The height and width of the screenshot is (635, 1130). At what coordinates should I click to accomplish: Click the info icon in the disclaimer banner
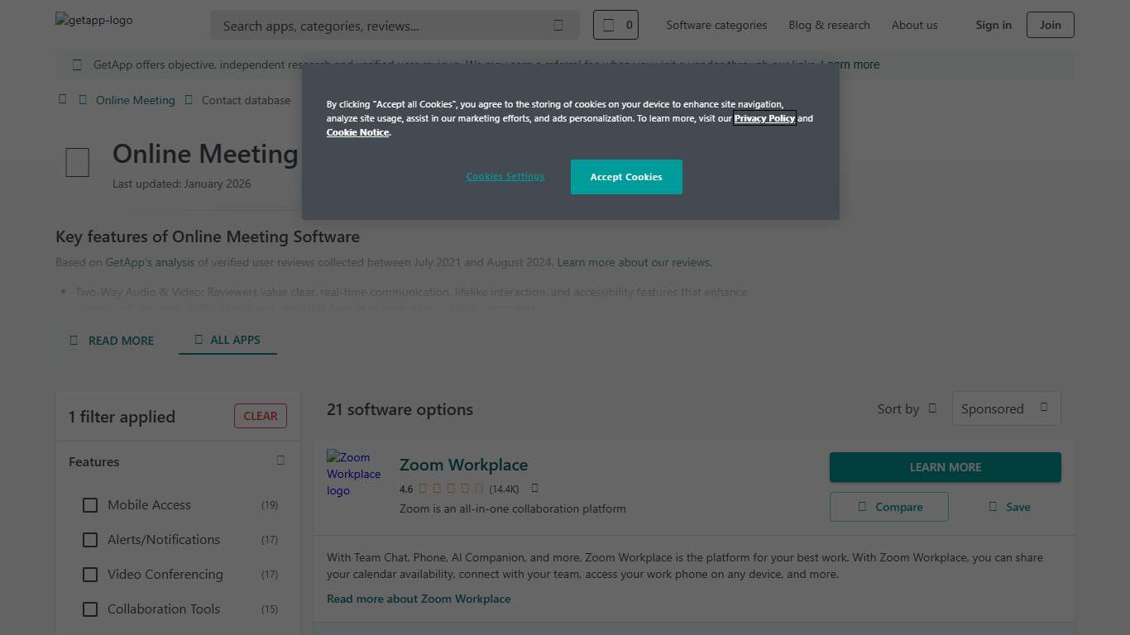pyautogui.click(x=77, y=64)
